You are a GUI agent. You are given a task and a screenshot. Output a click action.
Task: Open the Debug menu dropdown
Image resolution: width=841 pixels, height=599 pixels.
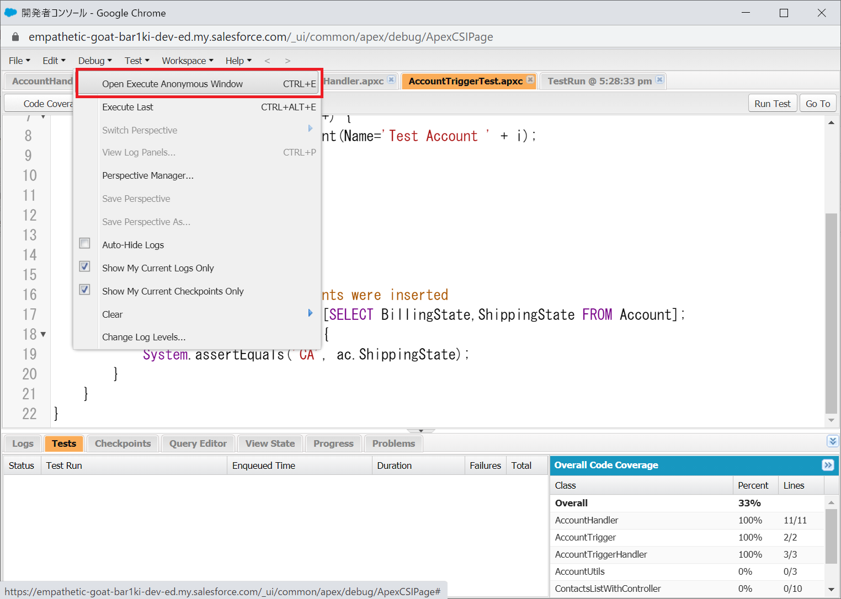pyautogui.click(x=95, y=61)
